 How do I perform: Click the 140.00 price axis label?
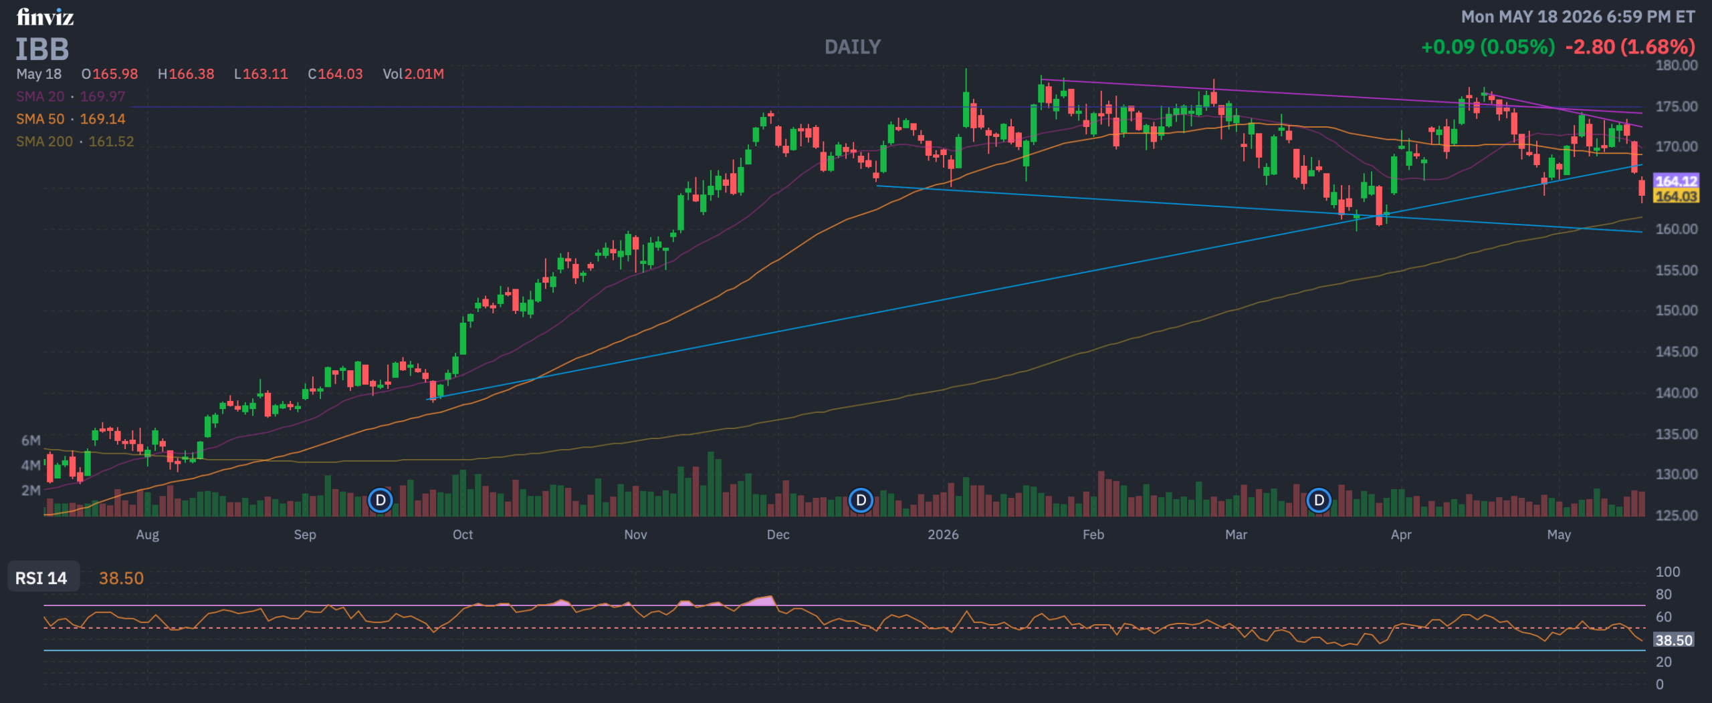pos(1677,393)
